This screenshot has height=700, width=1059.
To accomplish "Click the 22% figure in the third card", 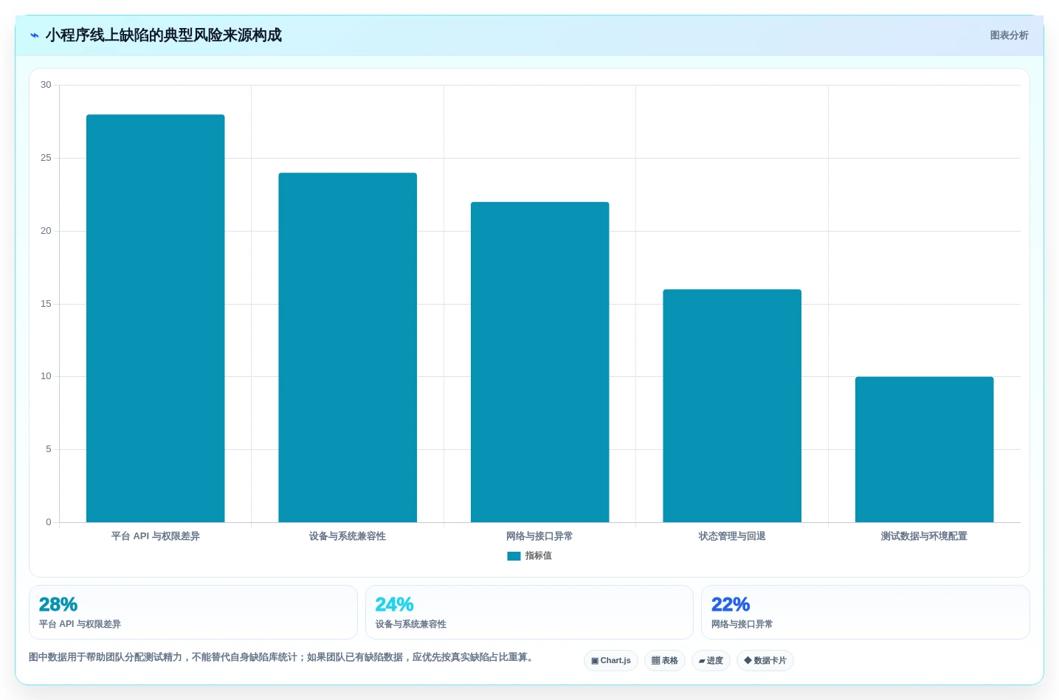I will coord(731,605).
